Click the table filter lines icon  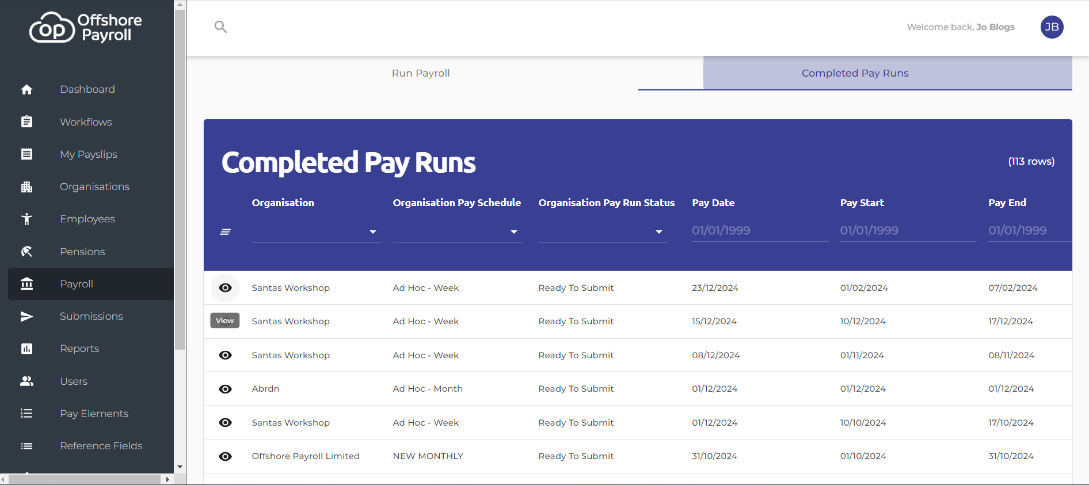click(x=226, y=232)
